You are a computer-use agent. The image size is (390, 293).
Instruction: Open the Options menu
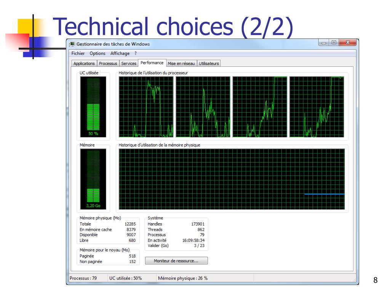point(97,53)
